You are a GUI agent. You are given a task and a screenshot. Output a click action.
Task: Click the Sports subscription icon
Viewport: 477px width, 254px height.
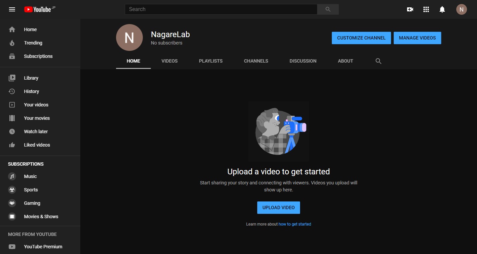(12, 190)
